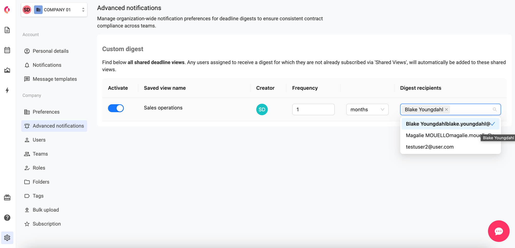Click the lightning bolt automations icon
Image resolution: width=515 pixels, height=248 pixels.
tap(7, 90)
